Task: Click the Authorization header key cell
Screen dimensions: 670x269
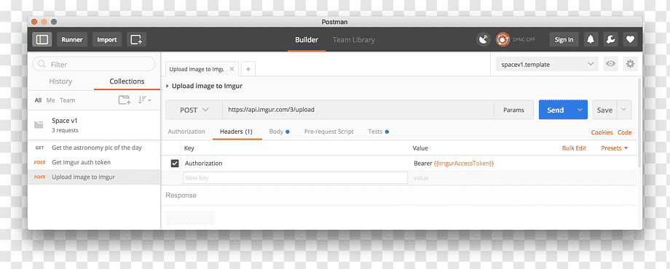Action: tap(295, 164)
